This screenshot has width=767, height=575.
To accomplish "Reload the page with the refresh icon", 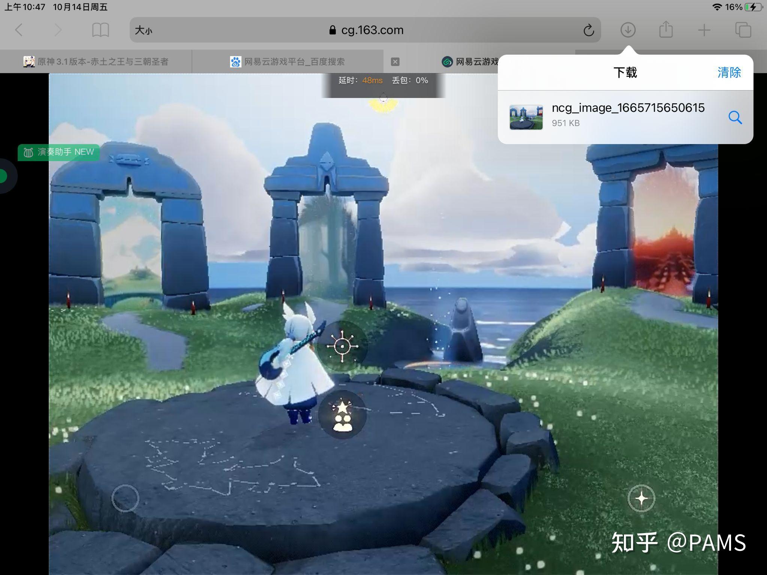I will (x=588, y=30).
